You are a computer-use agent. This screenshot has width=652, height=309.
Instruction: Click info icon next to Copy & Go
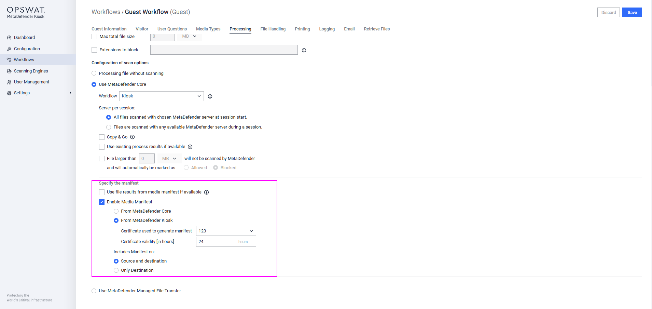click(133, 137)
